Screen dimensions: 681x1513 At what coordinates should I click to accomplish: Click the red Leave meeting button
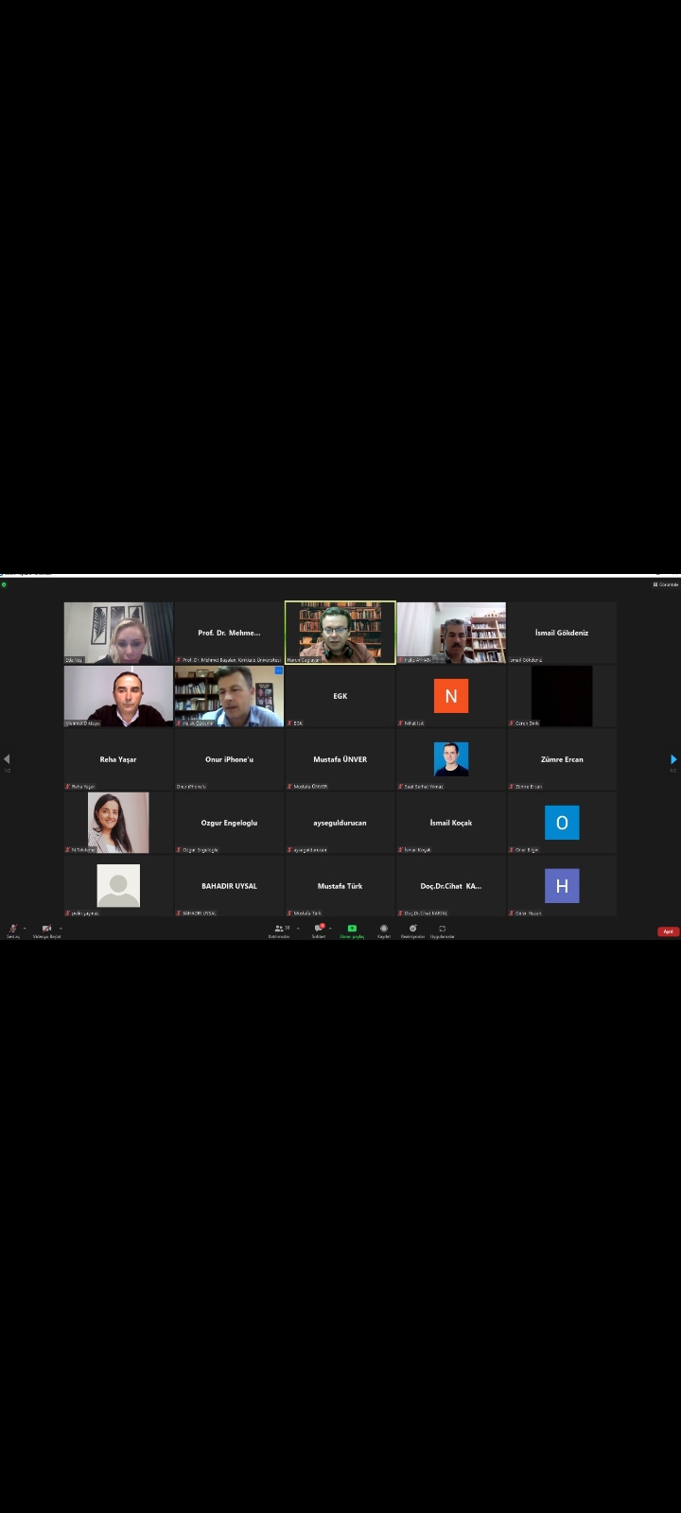[668, 931]
